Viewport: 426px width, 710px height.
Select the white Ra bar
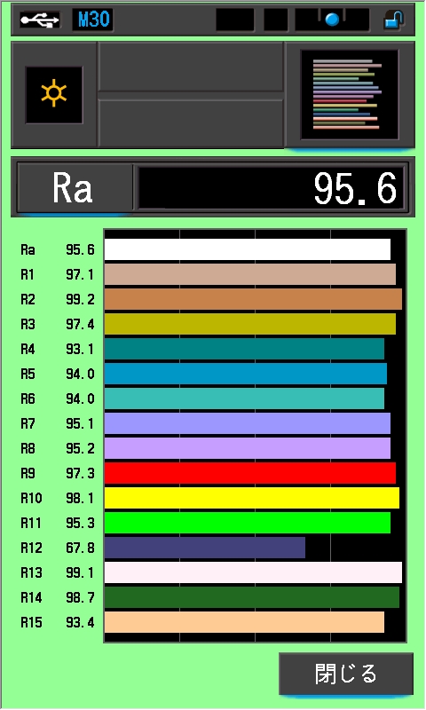[248, 249]
